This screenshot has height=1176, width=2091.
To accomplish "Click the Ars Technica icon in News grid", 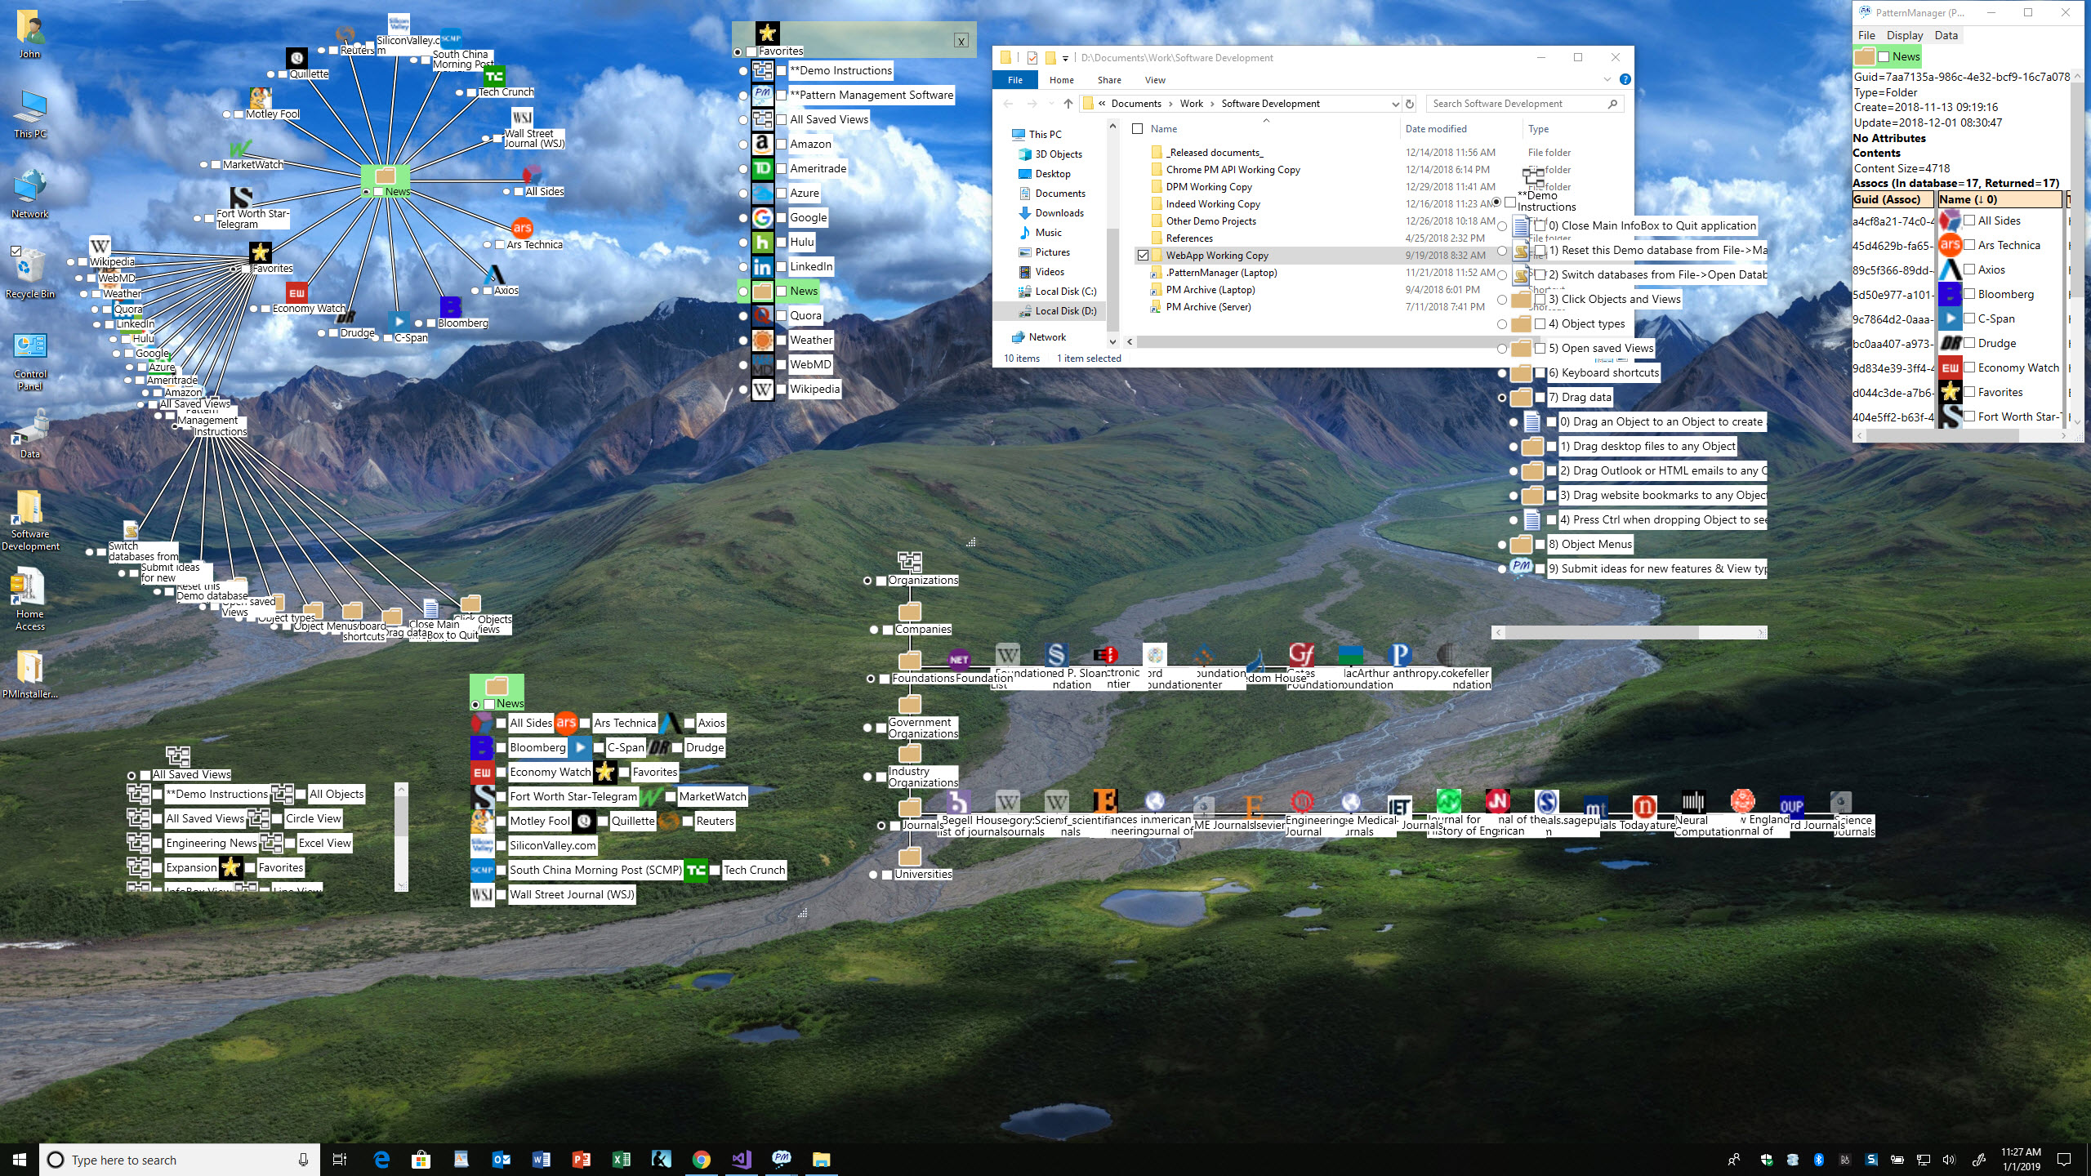I will point(566,723).
